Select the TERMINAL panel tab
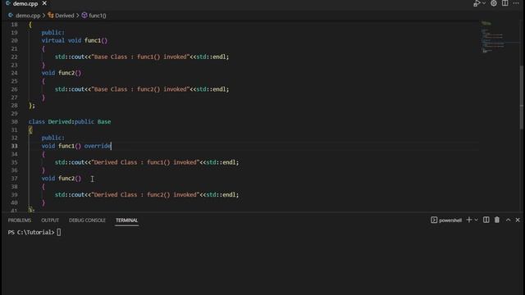Screen dimensions: 525x295 pyautogui.click(x=126, y=220)
